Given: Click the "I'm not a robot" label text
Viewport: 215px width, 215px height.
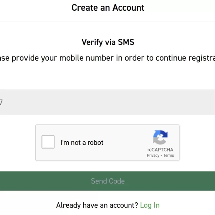Looking at the screenshot, I should coord(82,142).
